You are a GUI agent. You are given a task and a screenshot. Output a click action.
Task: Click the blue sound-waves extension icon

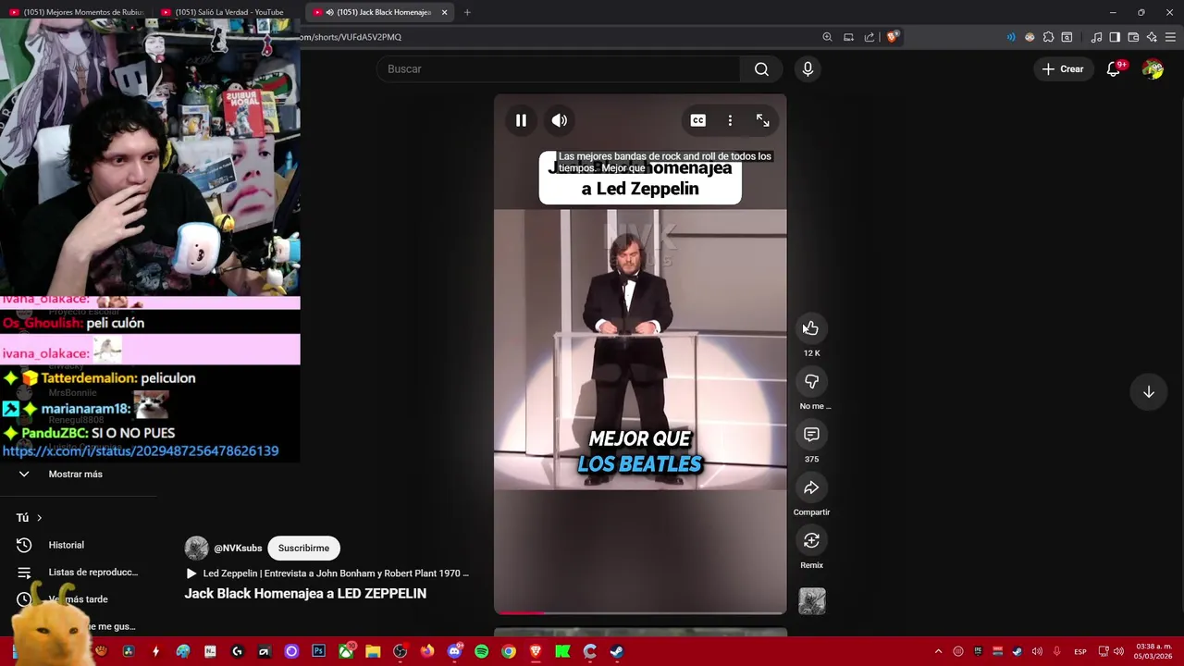coord(1010,37)
